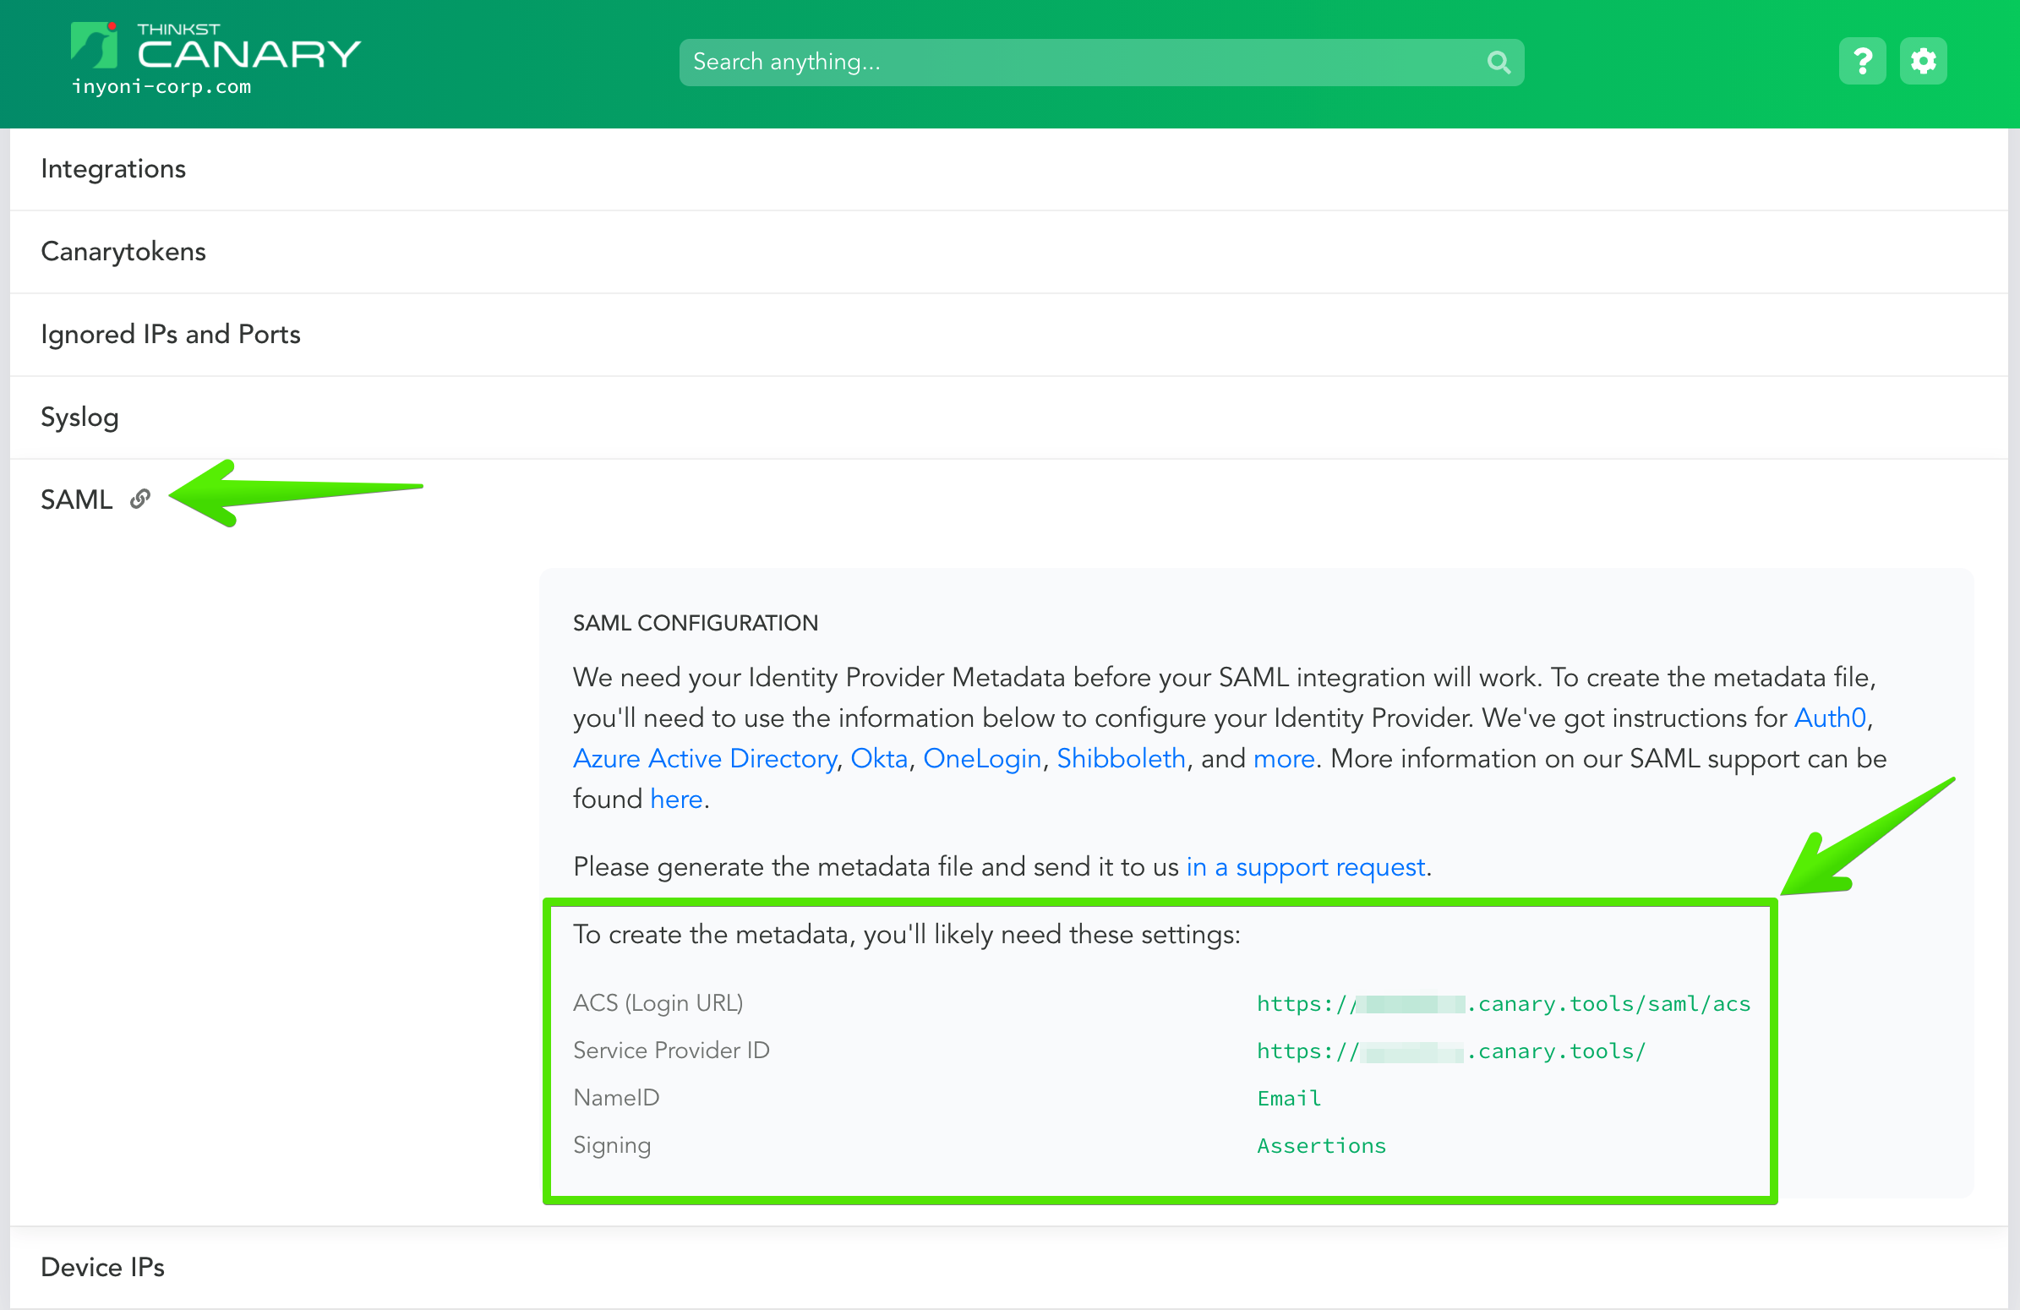This screenshot has height=1310, width=2020.
Task: Expand the Integrations section
Action: [x=1008, y=169]
